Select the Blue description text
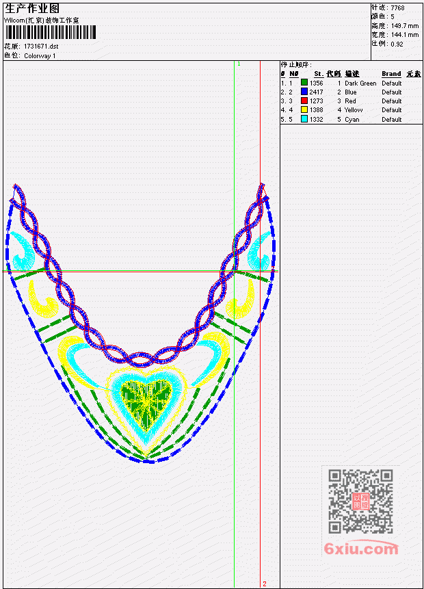 click(351, 92)
